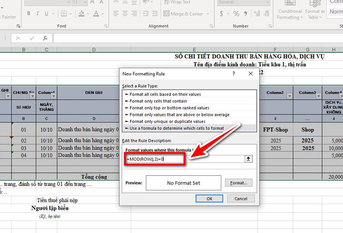Viewport: 343px width, 233px height.
Task: Align text right in Alignment group
Action: [x=134, y=14]
